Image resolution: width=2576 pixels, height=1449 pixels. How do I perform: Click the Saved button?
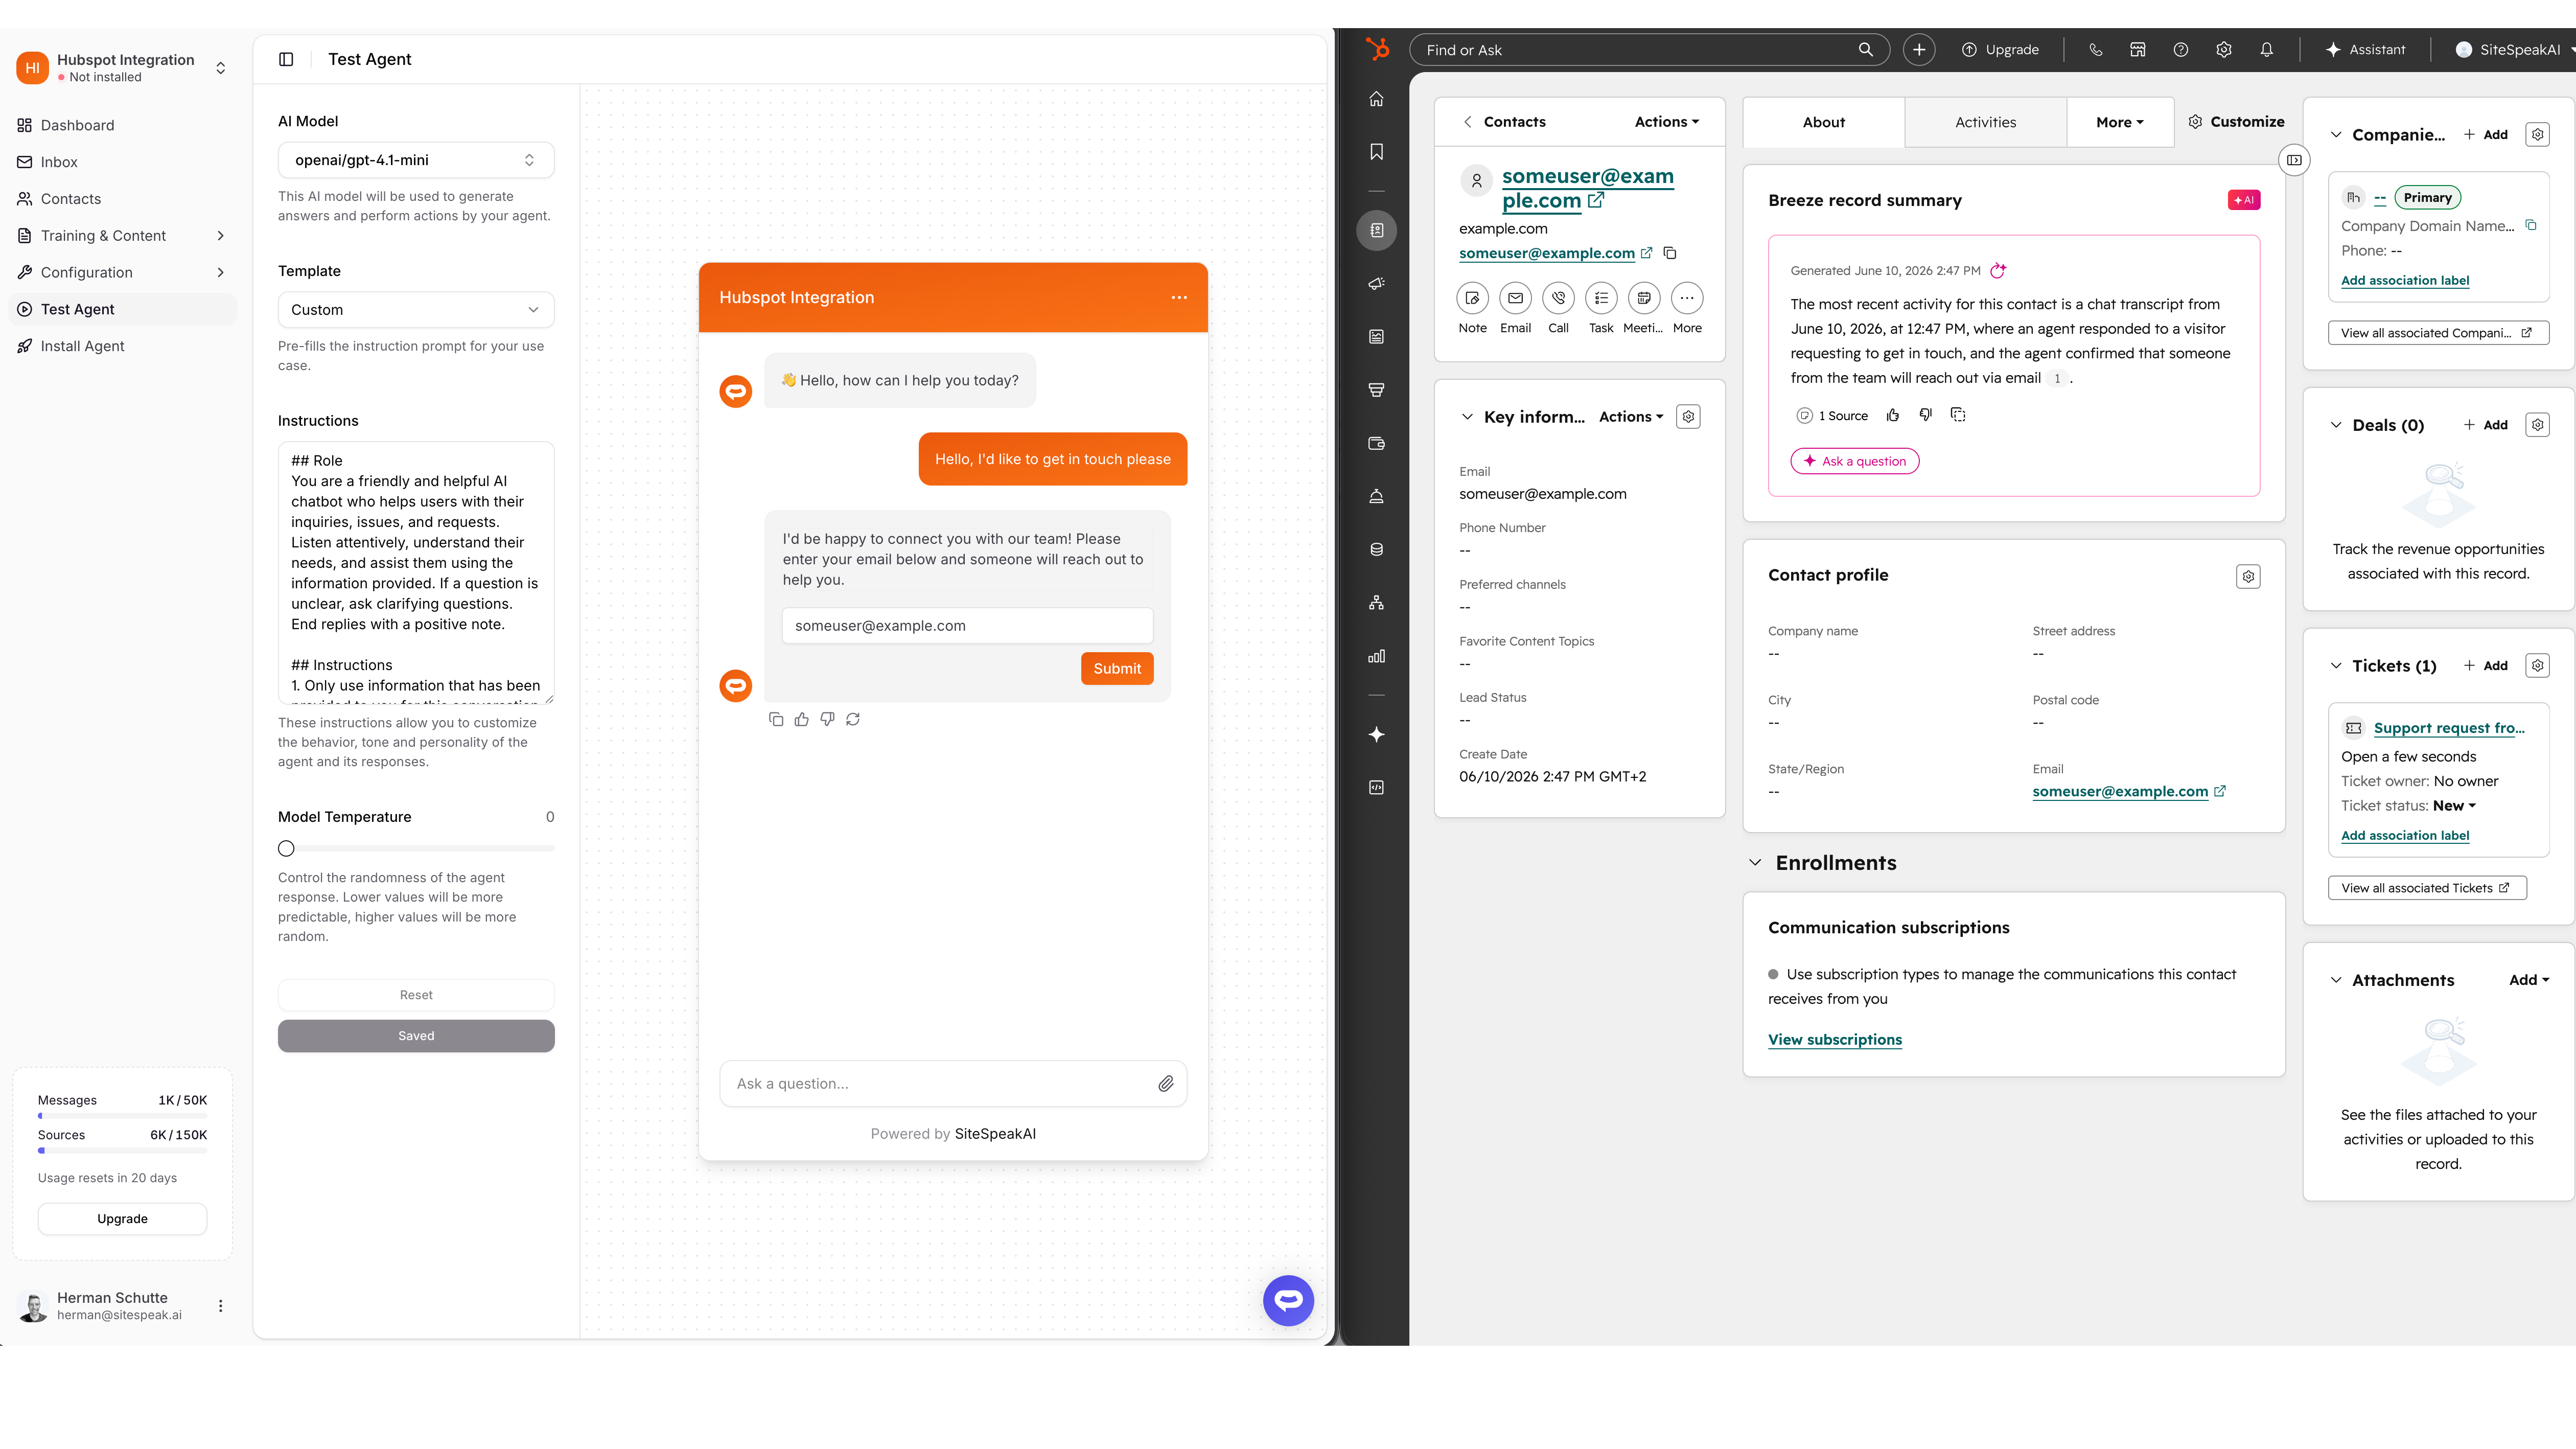[416, 1036]
